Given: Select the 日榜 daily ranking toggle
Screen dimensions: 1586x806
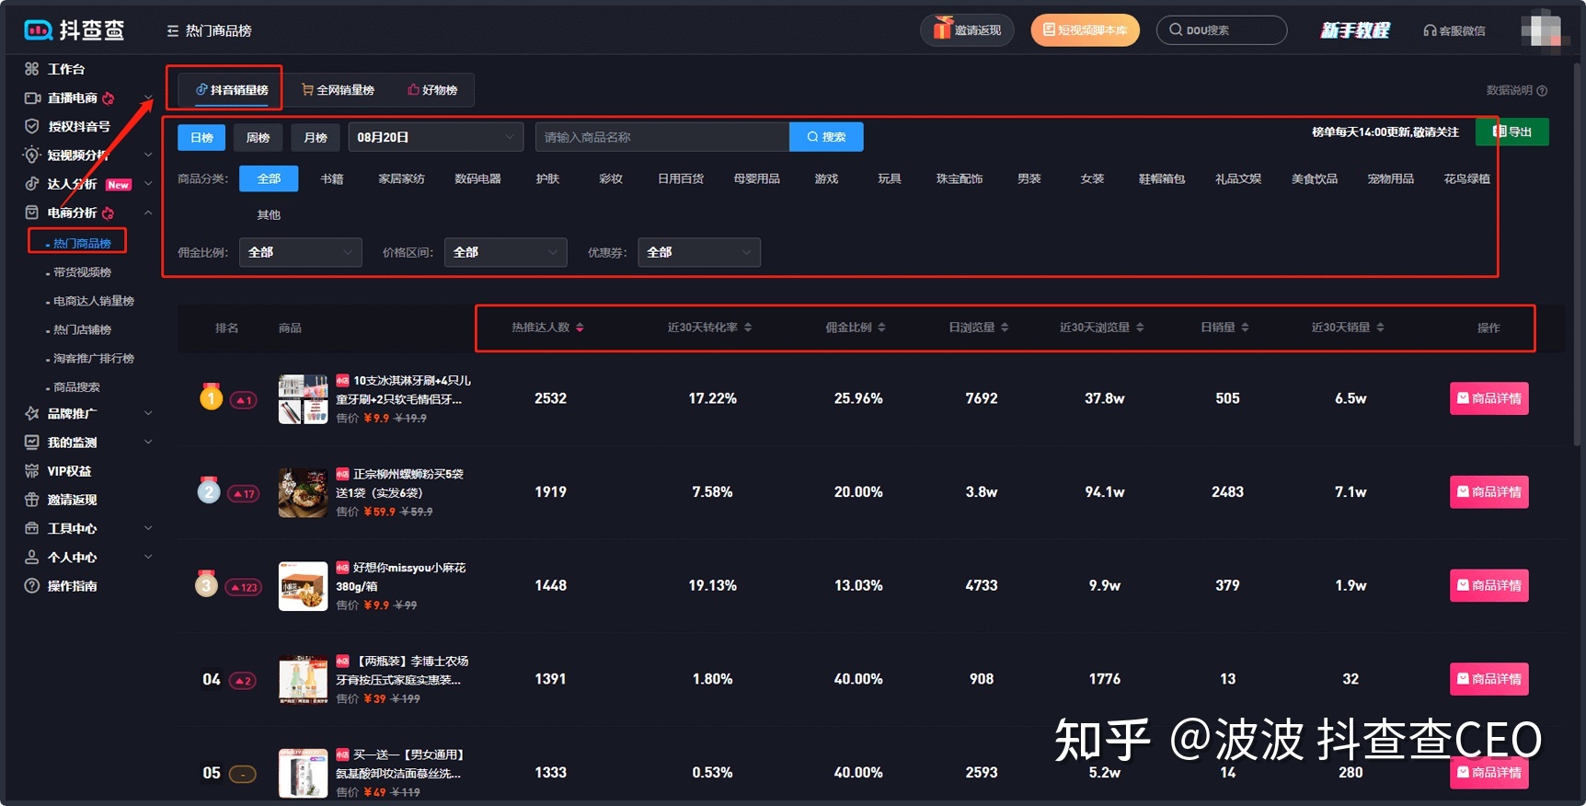Looking at the screenshot, I should point(201,137).
